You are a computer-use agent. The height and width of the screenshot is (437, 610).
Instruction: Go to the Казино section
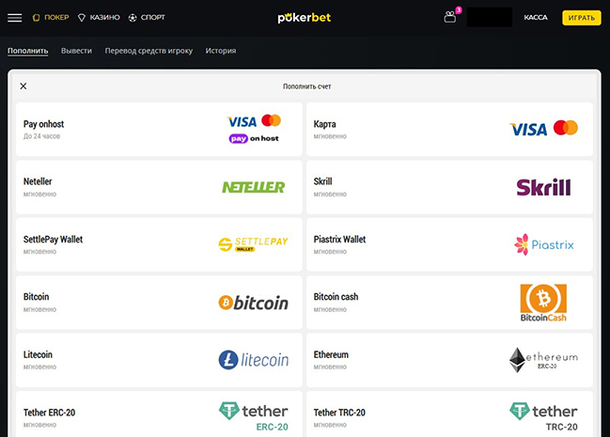point(99,17)
